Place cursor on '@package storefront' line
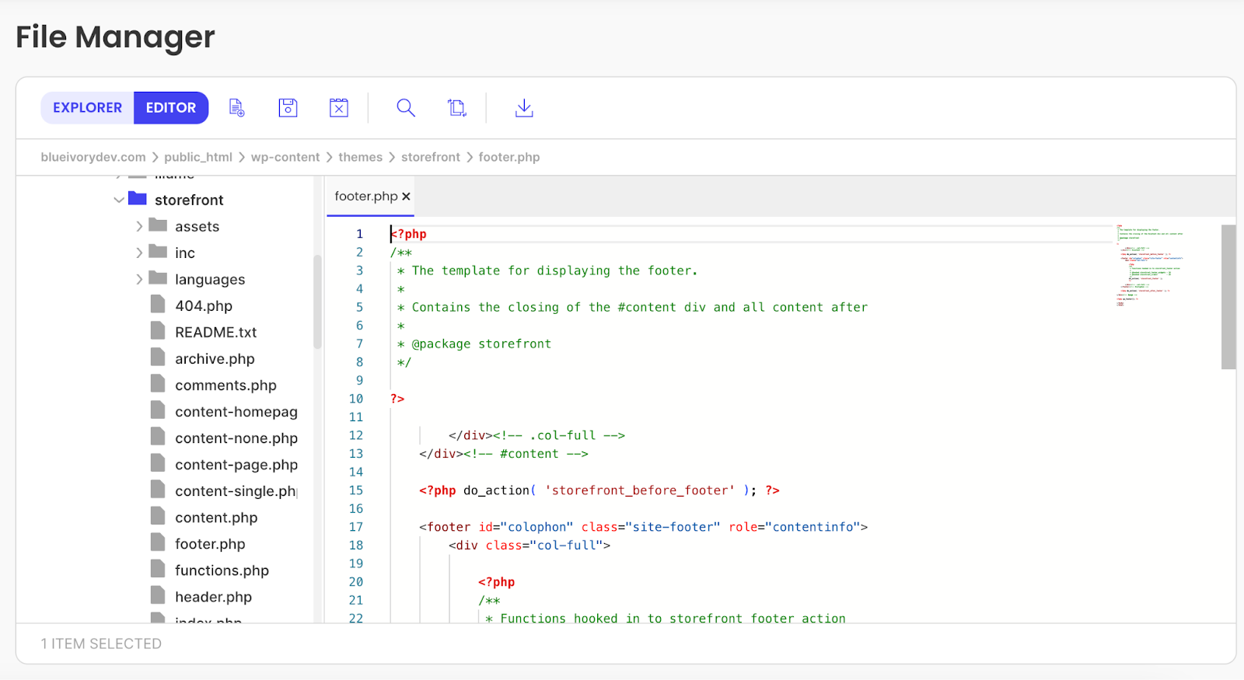Viewport: 1244px width, 680px height. click(481, 343)
